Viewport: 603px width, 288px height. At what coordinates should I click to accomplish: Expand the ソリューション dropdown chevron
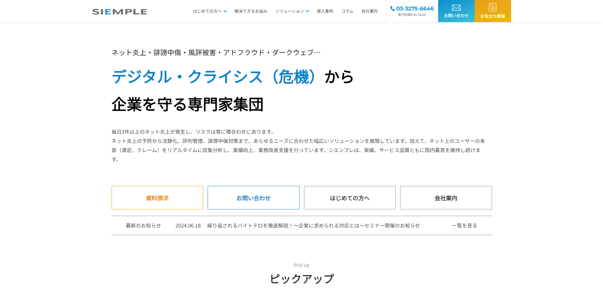click(x=307, y=11)
